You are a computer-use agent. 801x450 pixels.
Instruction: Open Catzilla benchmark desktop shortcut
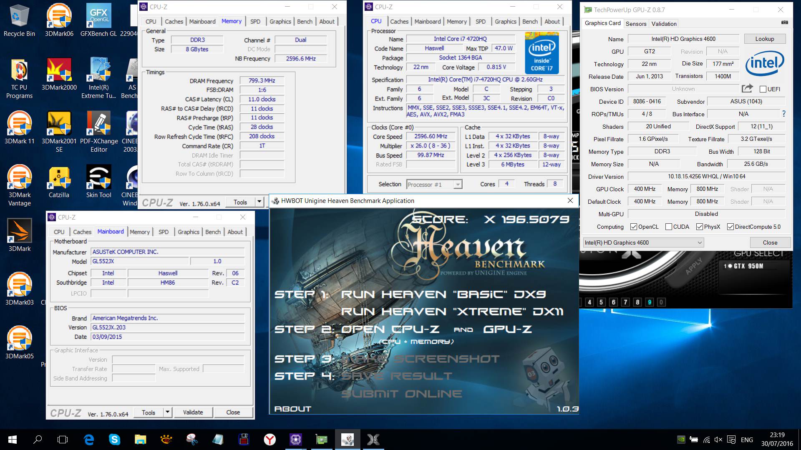pyautogui.click(x=59, y=181)
